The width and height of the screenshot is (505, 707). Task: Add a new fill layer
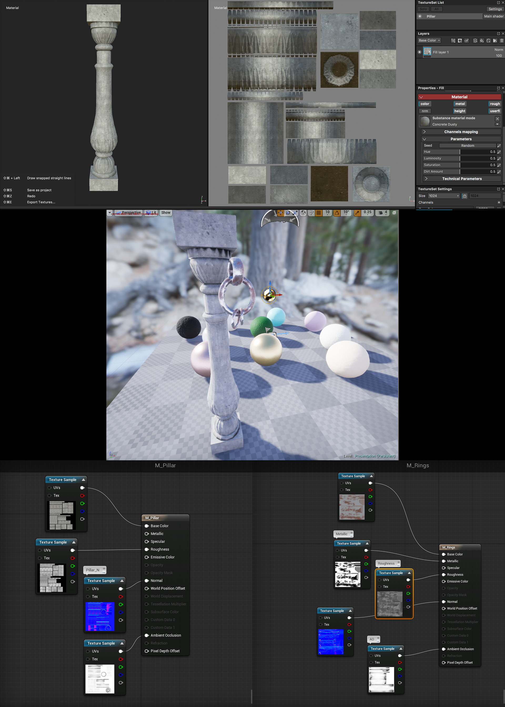[482, 40]
